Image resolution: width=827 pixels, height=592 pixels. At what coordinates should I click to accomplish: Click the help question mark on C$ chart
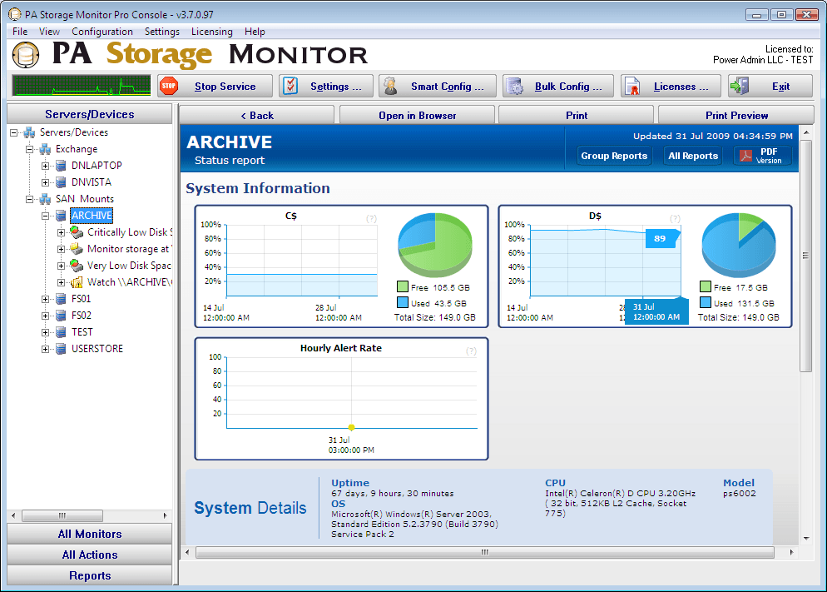pos(371,219)
